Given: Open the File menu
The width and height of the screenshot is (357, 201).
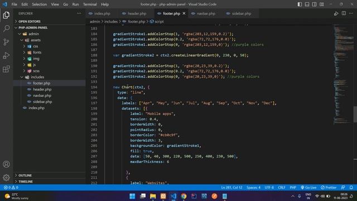Looking at the screenshot, I should [14, 4].
